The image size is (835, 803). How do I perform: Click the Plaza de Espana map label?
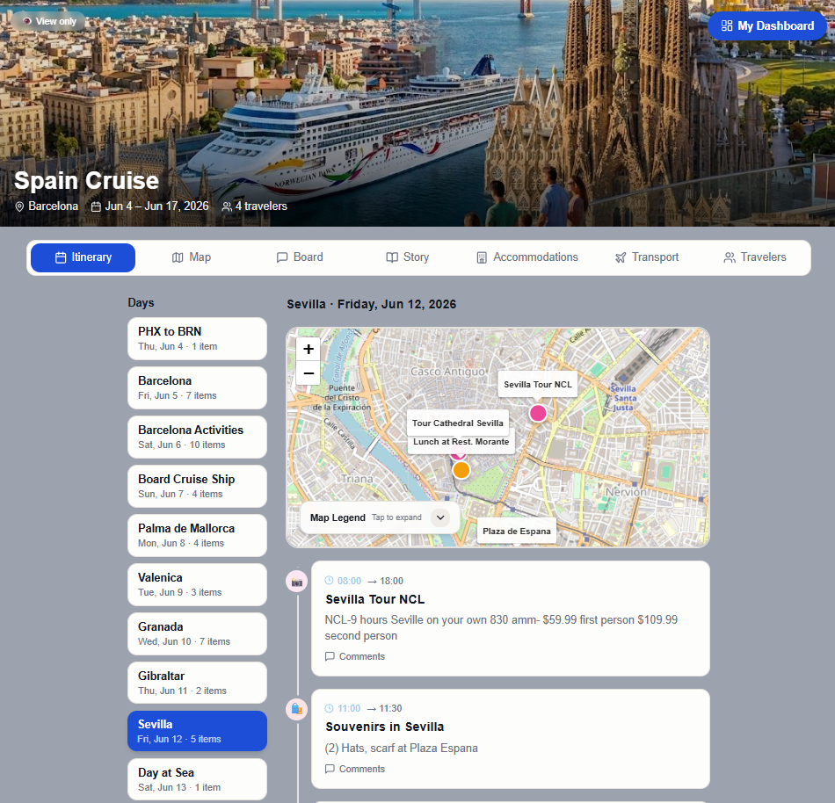517,531
